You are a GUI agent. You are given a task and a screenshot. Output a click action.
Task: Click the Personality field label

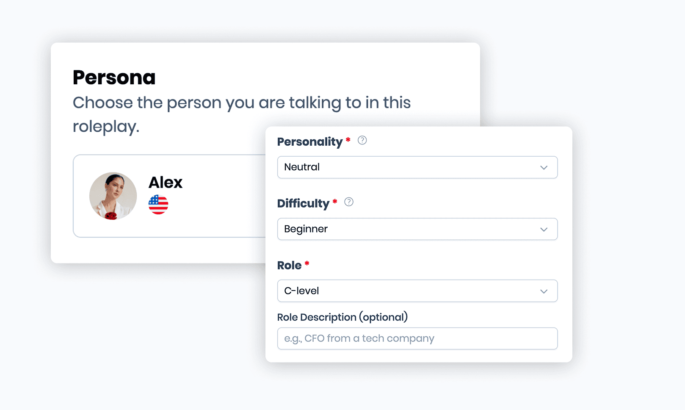(310, 142)
